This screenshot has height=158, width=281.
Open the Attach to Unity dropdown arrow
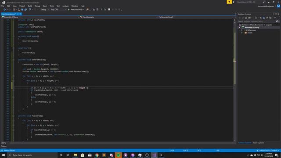click(x=84, y=10)
